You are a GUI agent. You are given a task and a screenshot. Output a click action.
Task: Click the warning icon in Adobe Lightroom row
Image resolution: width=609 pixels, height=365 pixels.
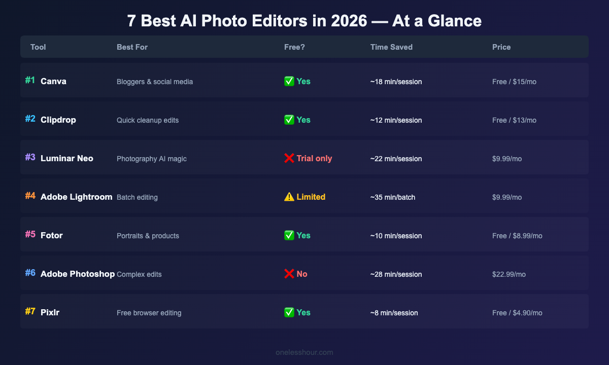[289, 197]
